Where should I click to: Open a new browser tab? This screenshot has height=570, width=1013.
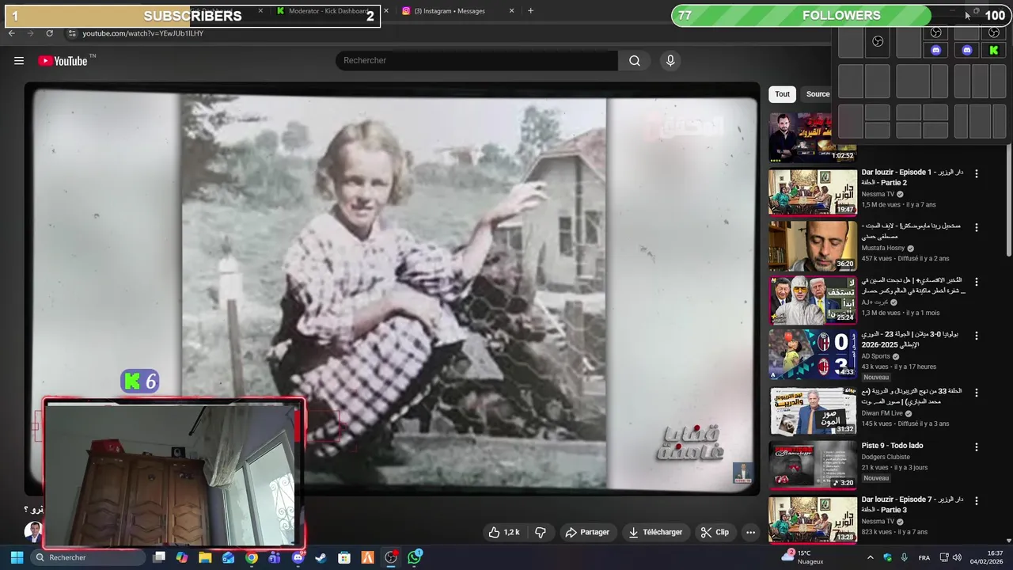click(x=530, y=11)
